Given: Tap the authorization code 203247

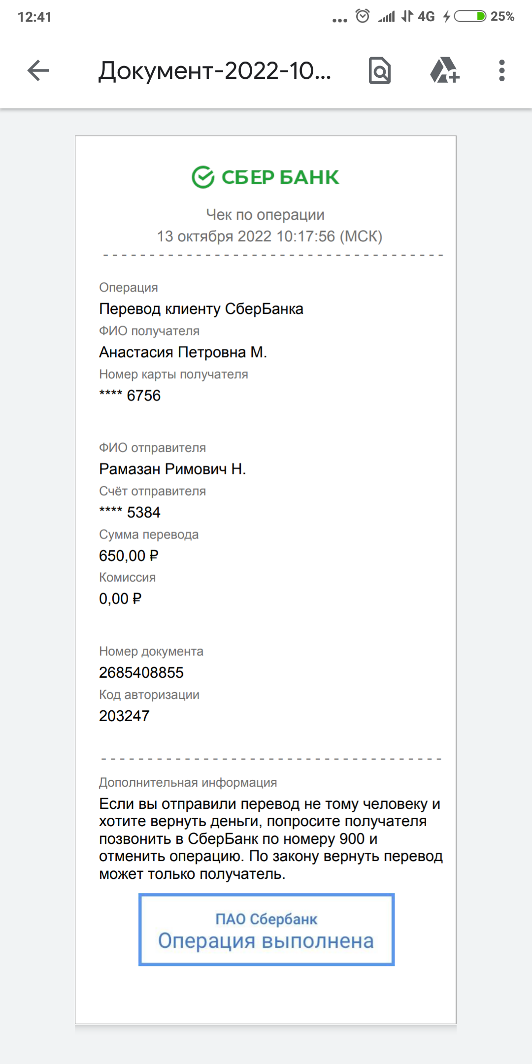Looking at the screenshot, I should pyautogui.click(x=124, y=716).
